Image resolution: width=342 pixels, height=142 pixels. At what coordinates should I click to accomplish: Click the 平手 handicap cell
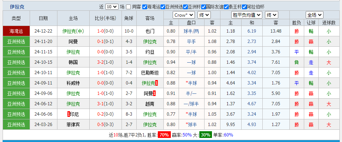(x=191, y=42)
